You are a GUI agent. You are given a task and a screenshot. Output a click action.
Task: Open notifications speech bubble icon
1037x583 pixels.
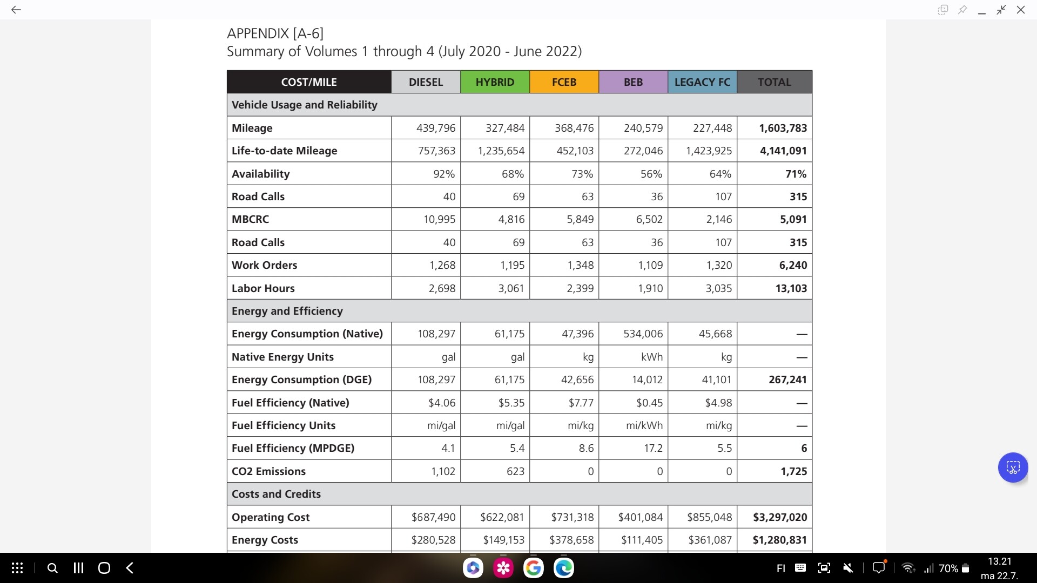(x=879, y=568)
